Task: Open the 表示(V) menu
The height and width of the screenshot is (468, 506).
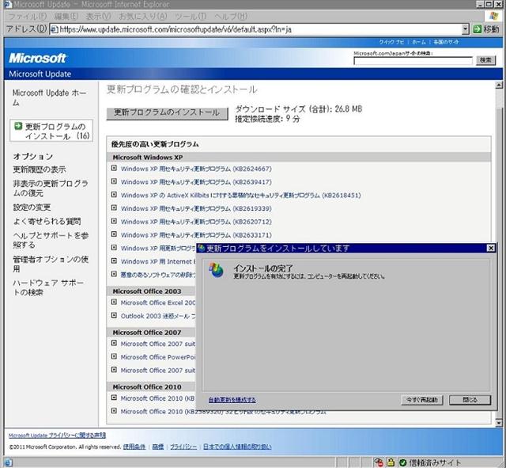Action: click(x=98, y=17)
